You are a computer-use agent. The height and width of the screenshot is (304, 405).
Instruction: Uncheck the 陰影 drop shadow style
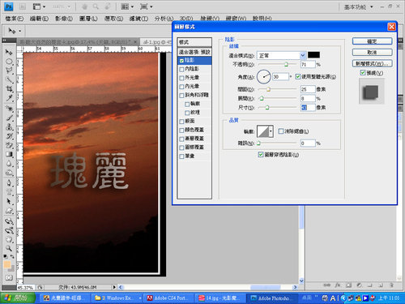181,61
